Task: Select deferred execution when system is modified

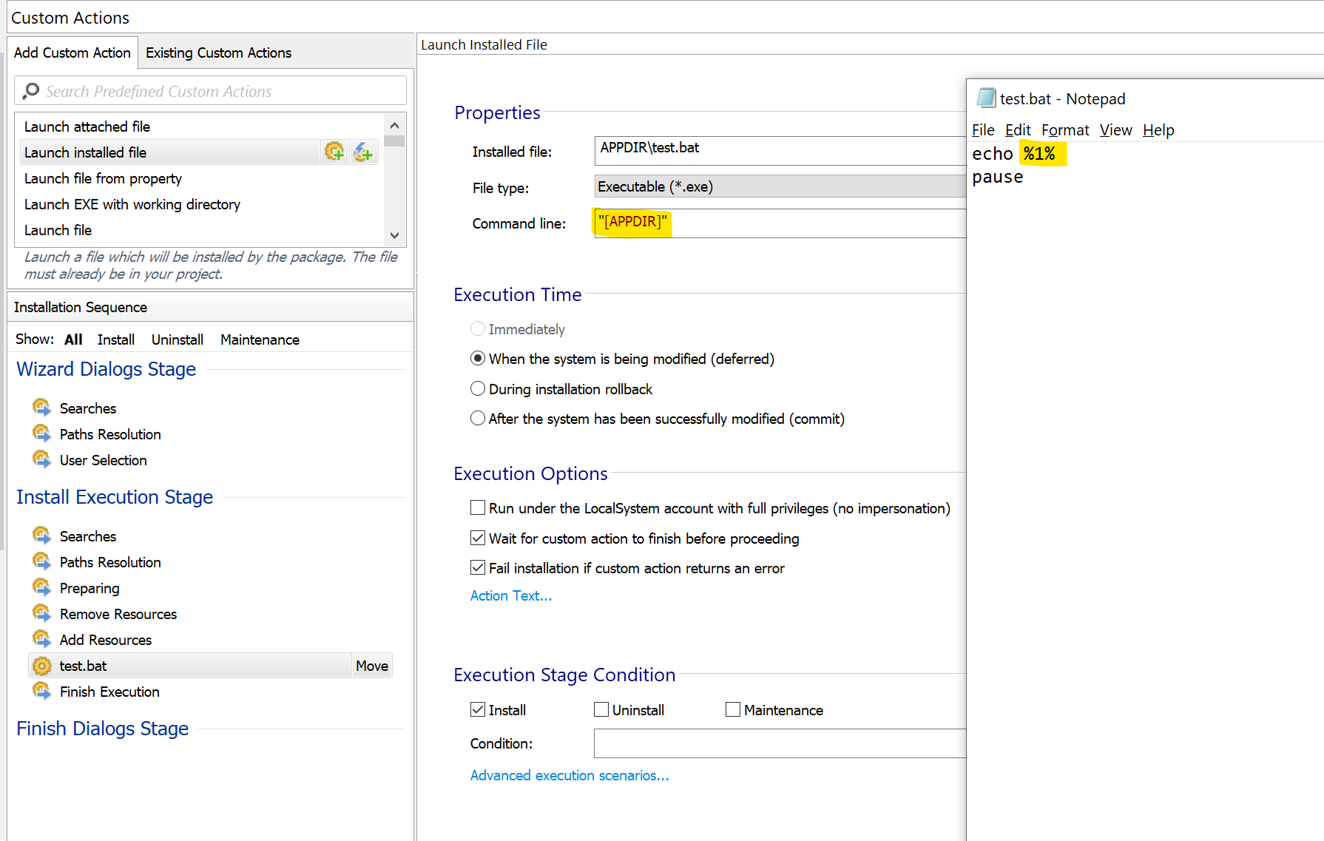Action: coord(478,358)
